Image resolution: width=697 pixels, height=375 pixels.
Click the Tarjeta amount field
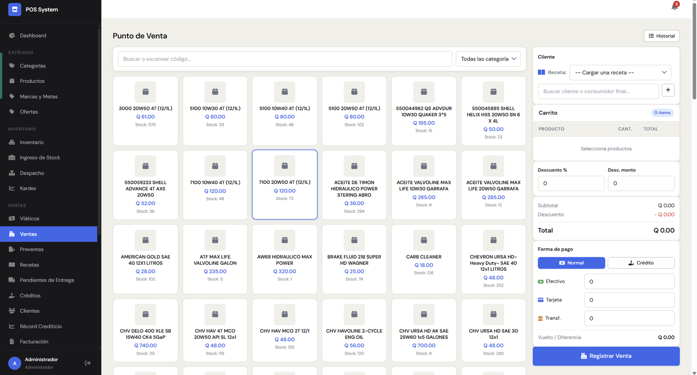tap(629, 300)
